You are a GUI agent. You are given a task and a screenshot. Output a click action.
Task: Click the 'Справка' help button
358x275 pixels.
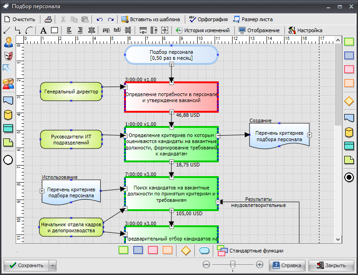(x=287, y=265)
